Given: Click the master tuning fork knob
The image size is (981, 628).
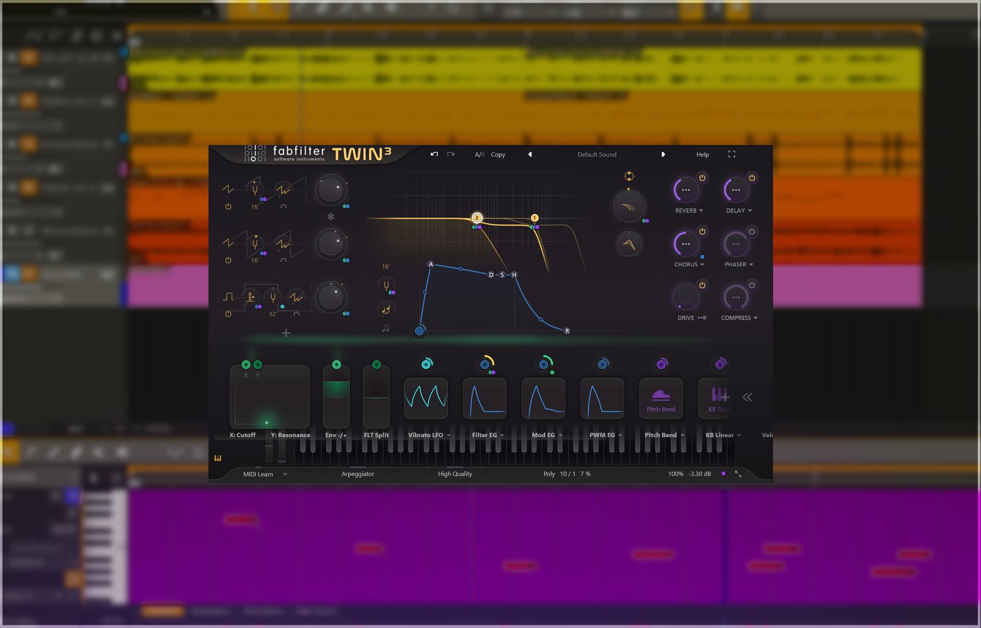Looking at the screenshot, I should click(386, 286).
